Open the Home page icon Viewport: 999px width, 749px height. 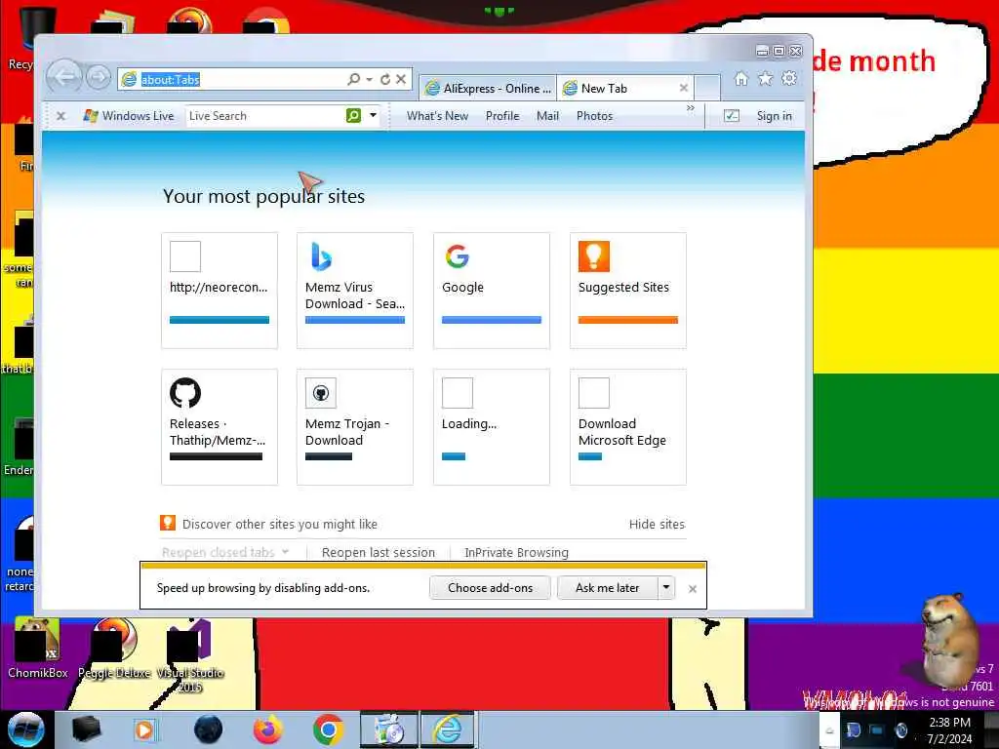741,79
